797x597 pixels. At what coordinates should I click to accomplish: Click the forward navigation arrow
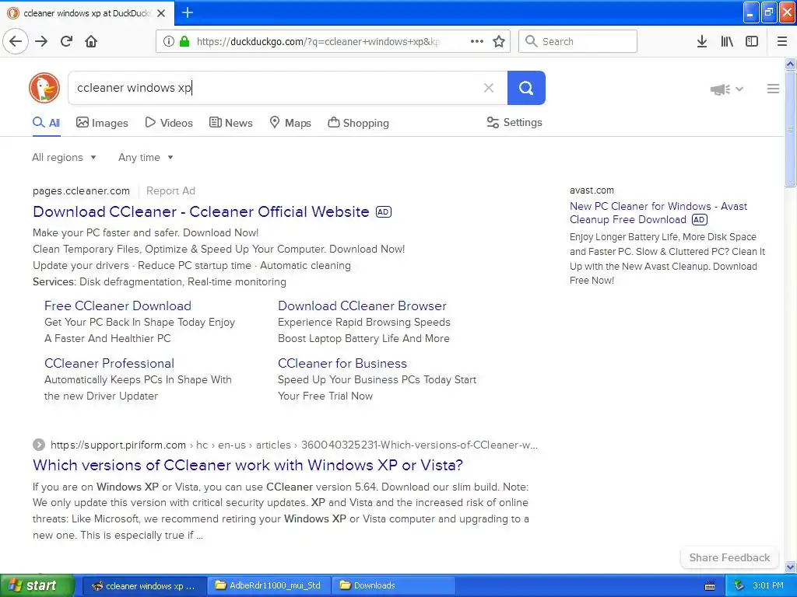(x=41, y=41)
